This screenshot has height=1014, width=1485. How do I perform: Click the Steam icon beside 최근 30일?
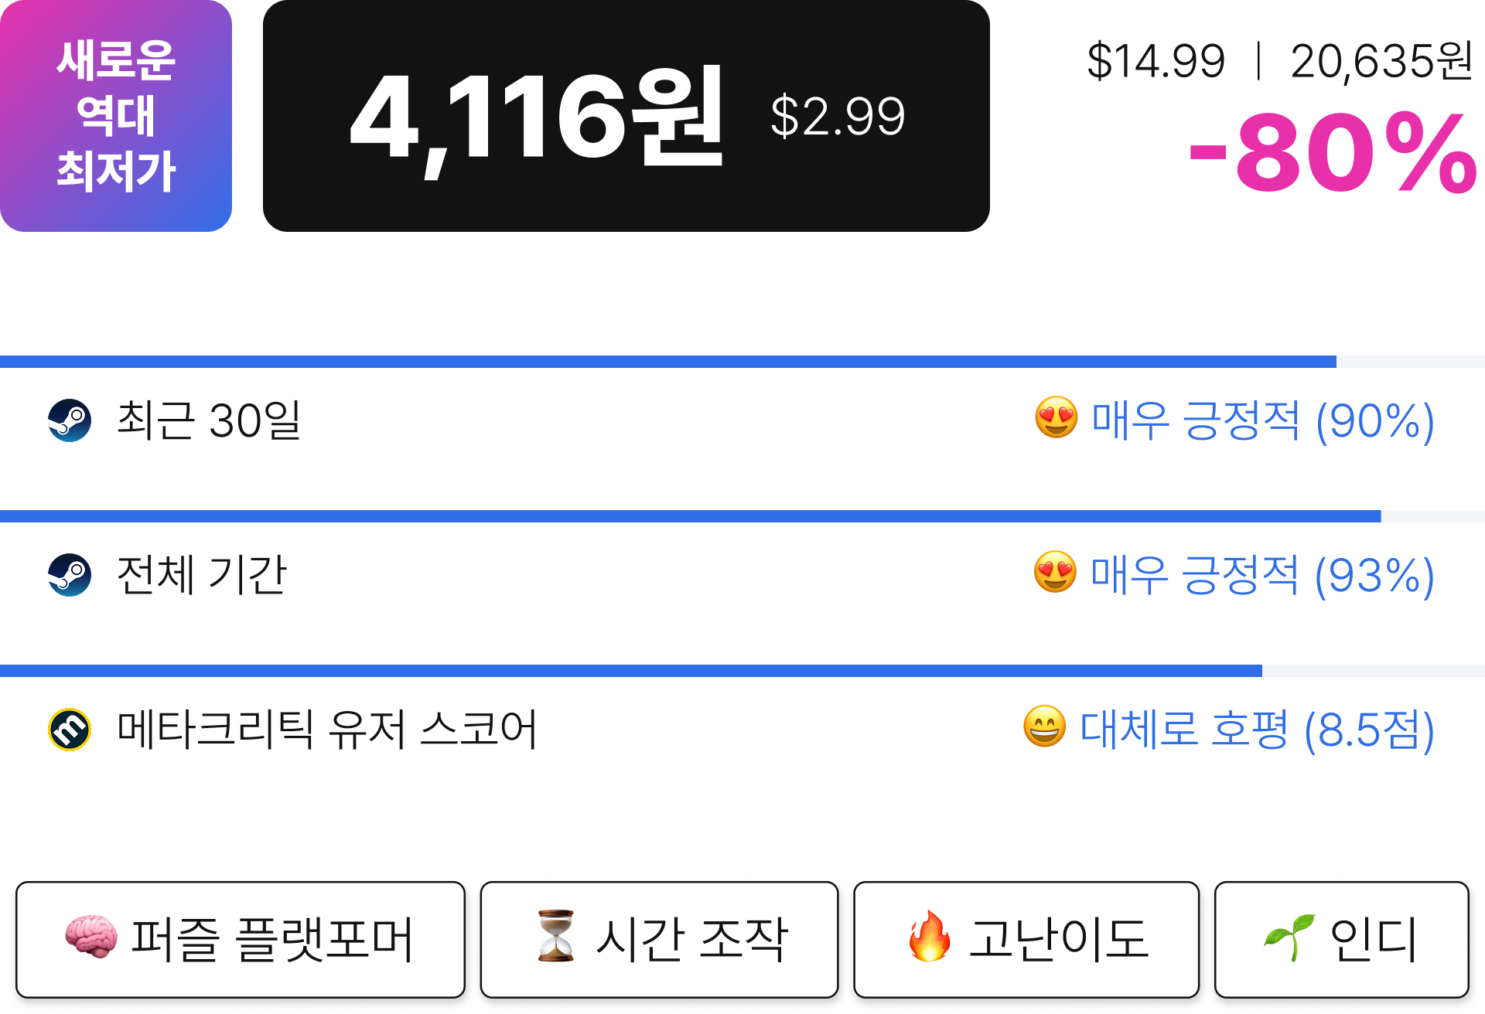[70, 420]
